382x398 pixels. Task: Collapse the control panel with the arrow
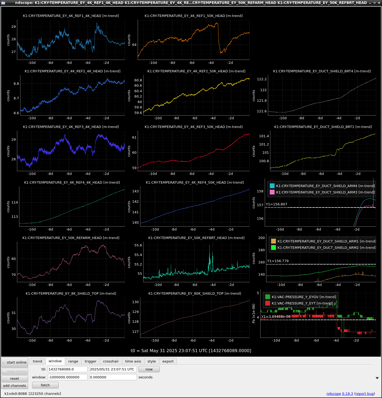point(377,378)
